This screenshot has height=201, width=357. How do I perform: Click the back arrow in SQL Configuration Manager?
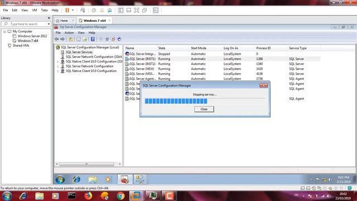pyautogui.click(x=56, y=39)
